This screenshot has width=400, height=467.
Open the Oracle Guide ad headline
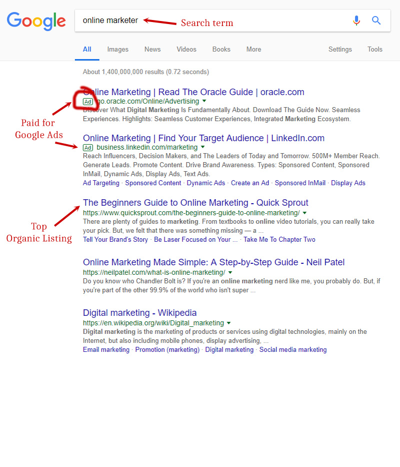point(193,92)
